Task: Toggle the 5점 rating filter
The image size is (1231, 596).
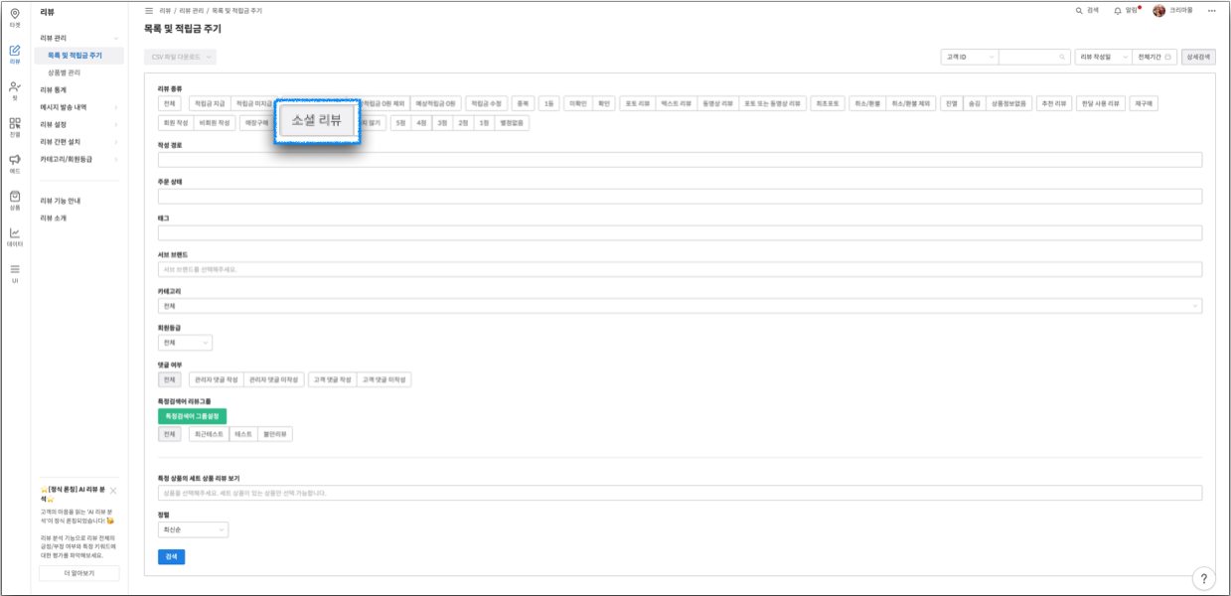Action: pos(399,123)
